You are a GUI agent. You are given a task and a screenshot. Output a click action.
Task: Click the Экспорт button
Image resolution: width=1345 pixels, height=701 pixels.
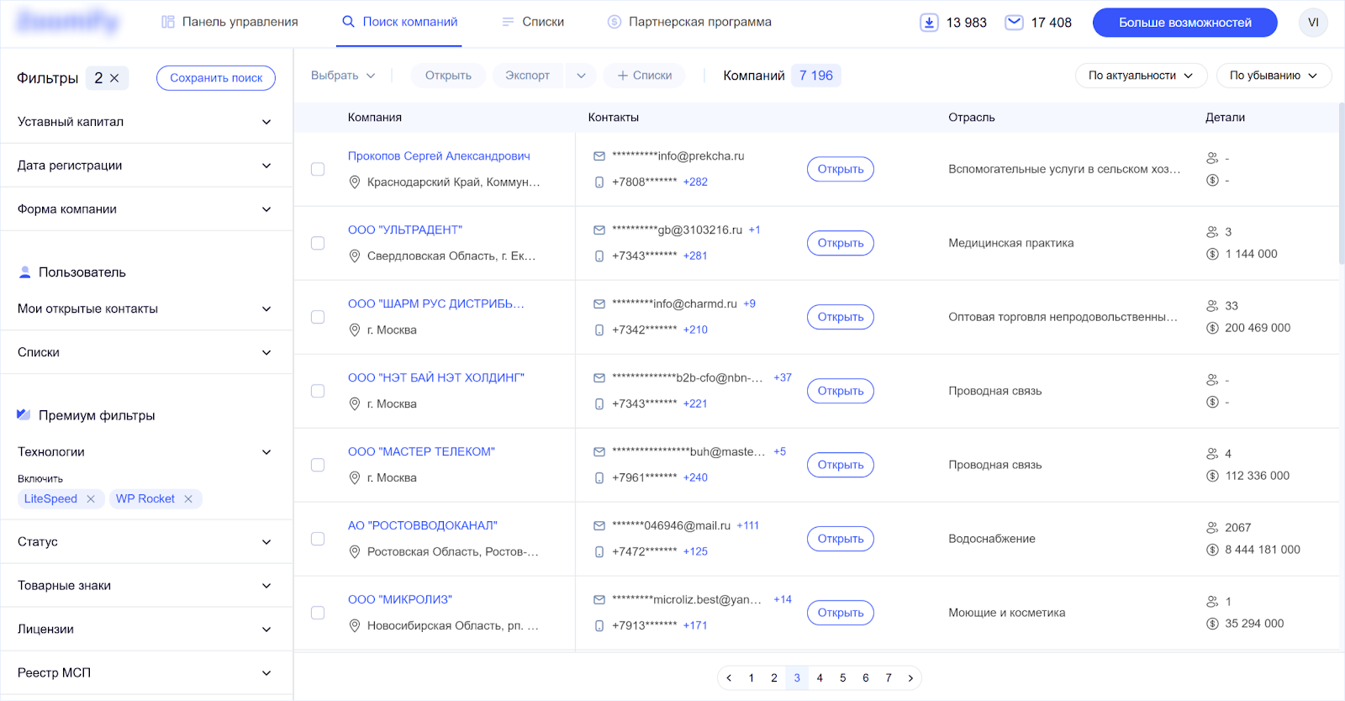coord(528,76)
